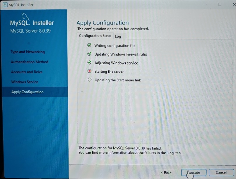
Task: Cancel the MySQL configuration
Action: (x=221, y=173)
